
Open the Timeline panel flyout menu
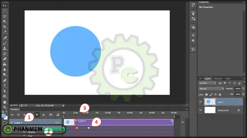click(186, 109)
